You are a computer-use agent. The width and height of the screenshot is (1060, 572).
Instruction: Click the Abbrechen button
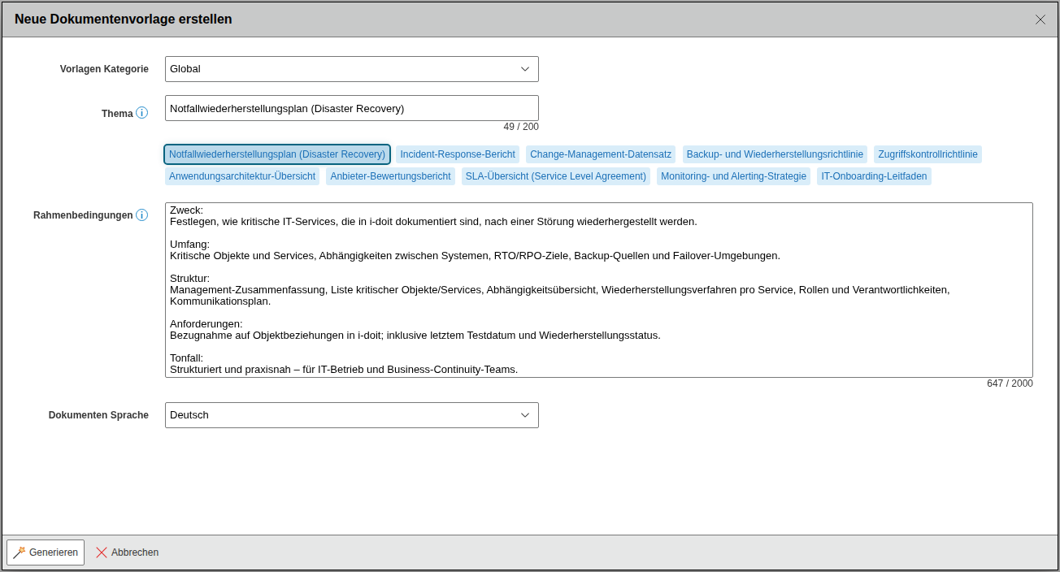click(x=127, y=552)
